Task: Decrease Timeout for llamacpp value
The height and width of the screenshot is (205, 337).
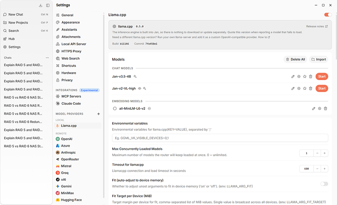Action: 317,169
